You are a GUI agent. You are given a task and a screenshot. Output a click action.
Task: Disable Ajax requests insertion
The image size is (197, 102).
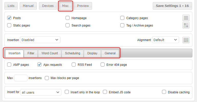tap(40, 65)
